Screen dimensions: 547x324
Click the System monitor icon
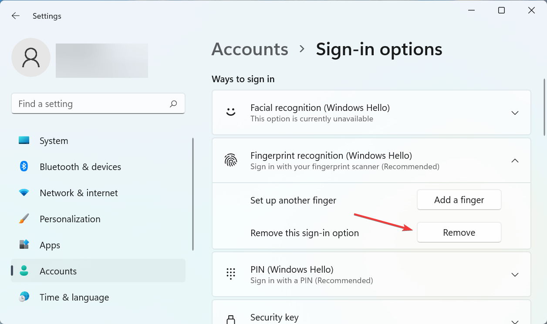click(24, 140)
